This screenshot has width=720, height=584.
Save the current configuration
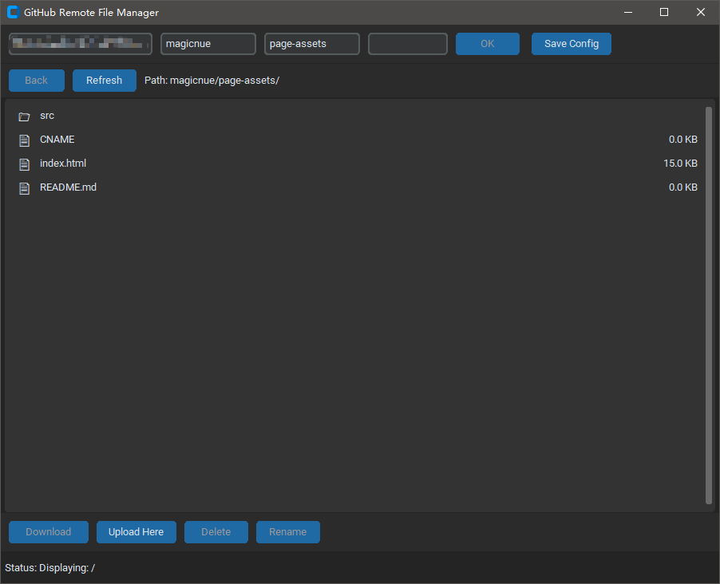coord(571,44)
